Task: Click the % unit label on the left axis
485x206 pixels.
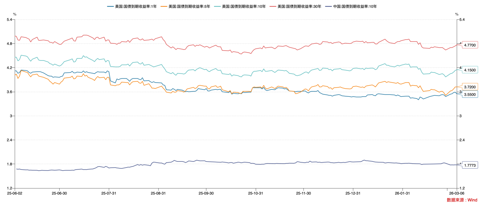Action: pos(15,14)
